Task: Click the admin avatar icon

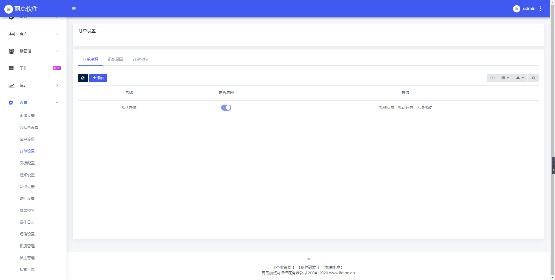Action: pos(517,9)
